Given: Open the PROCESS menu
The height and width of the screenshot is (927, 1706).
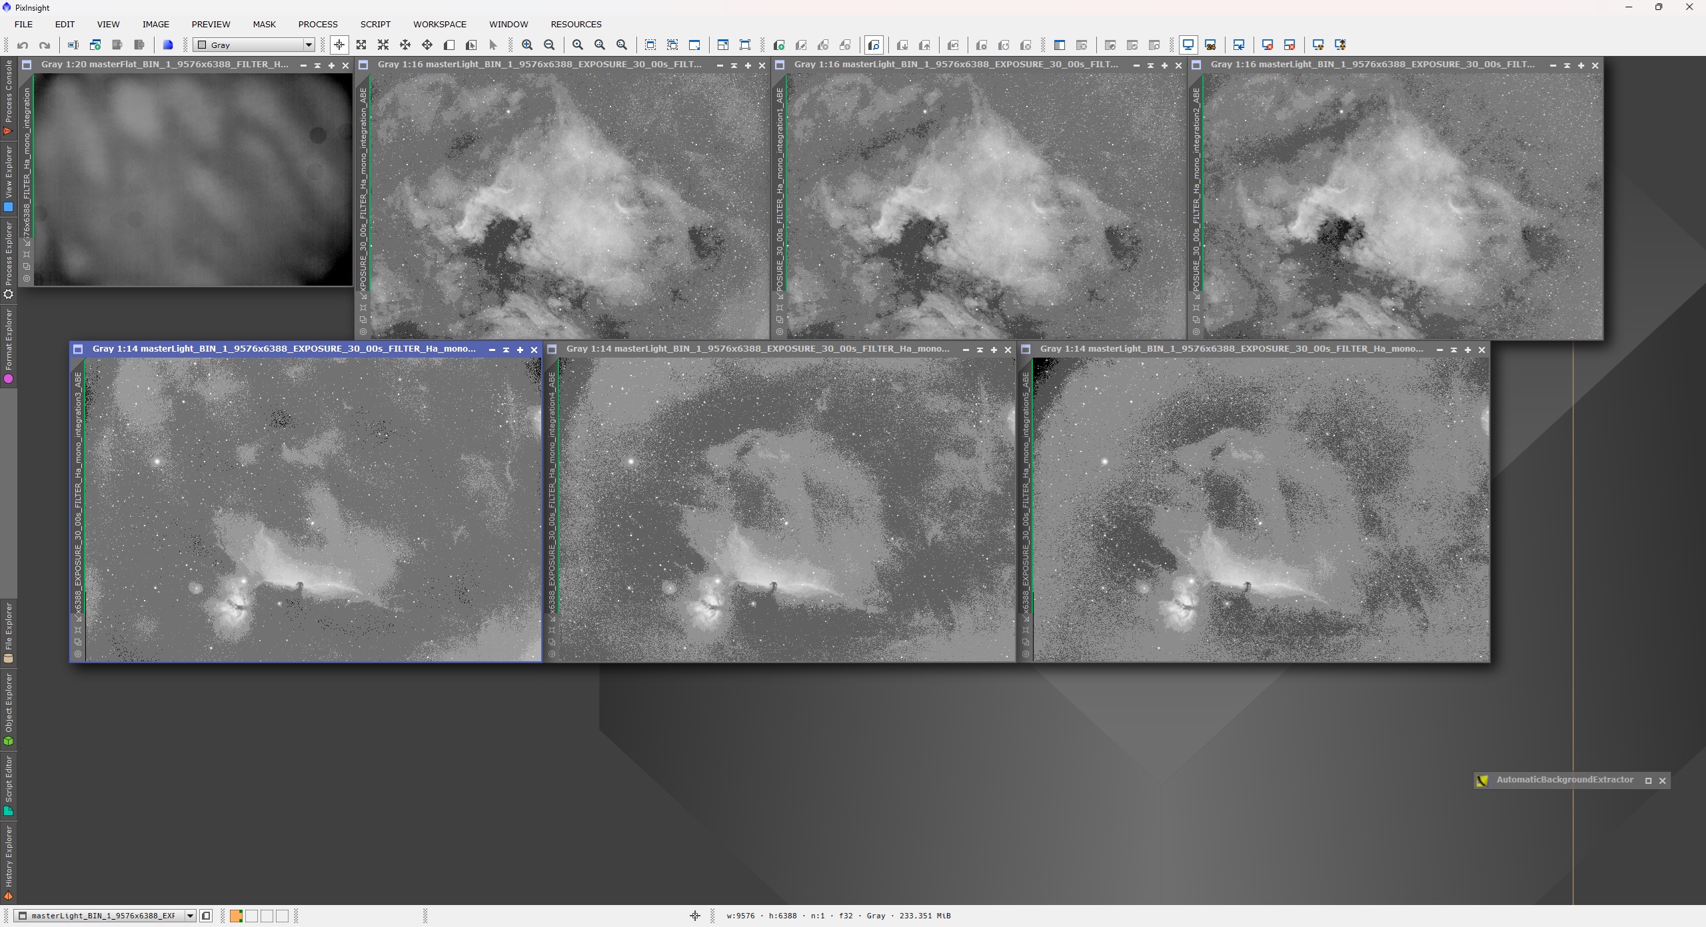Looking at the screenshot, I should 318,24.
